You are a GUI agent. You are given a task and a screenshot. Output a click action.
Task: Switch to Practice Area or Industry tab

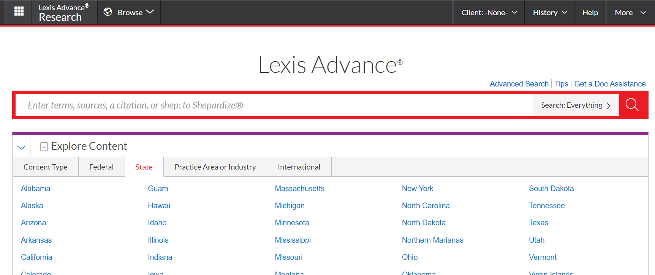coord(215,167)
